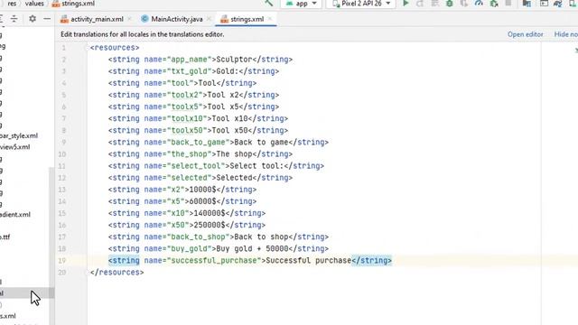This screenshot has height=325, width=578.
Task: Hide the project panel with minus icon
Action: point(47,18)
